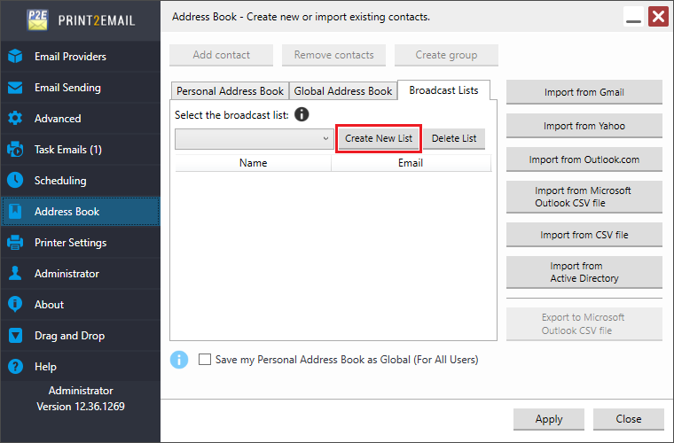Click the Create group button
The image size is (674, 443).
(x=446, y=55)
